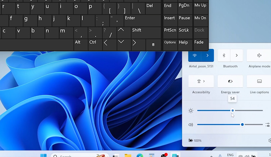The width and height of the screenshot is (271, 157).
Task: Tap the up arrow key
Action: point(124,32)
